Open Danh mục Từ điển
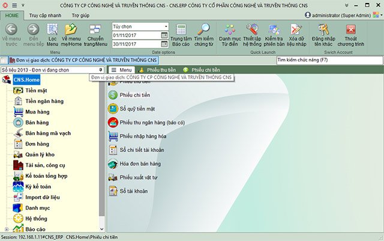Image resolution: width=384 pixels, height=241 pixels. 230,34
